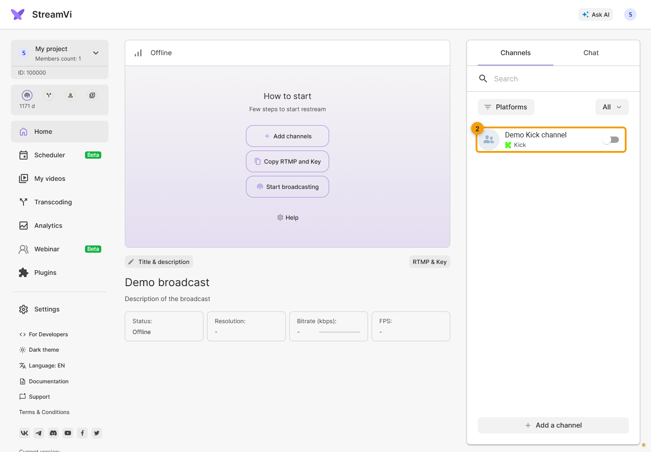Click the videos library icon in project bar

(x=92, y=95)
